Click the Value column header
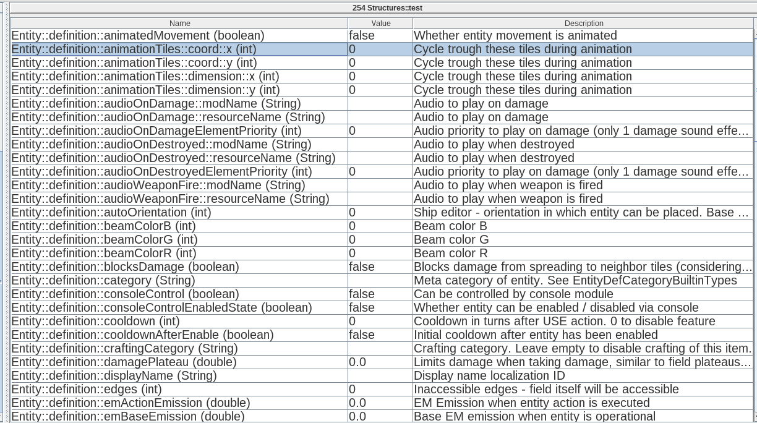 pyautogui.click(x=380, y=23)
